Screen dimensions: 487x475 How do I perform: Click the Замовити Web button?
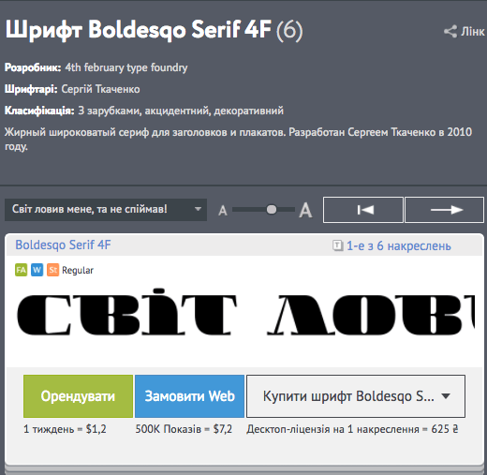[x=189, y=396]
